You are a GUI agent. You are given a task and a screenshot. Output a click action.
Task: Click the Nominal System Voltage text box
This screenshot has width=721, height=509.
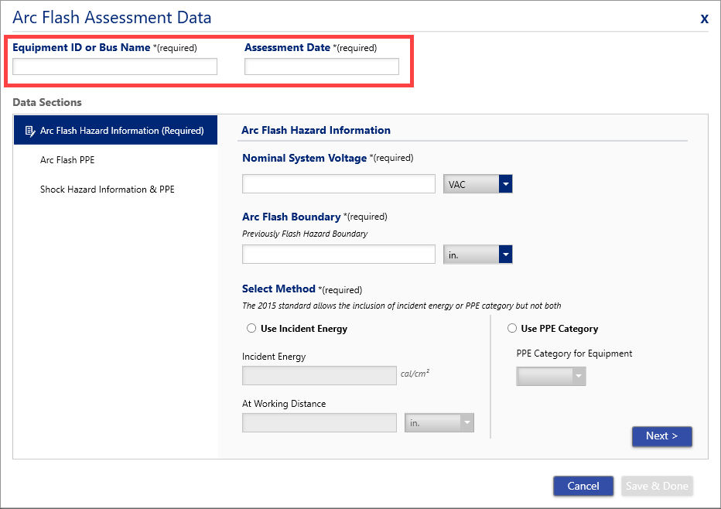pos(339,184)
